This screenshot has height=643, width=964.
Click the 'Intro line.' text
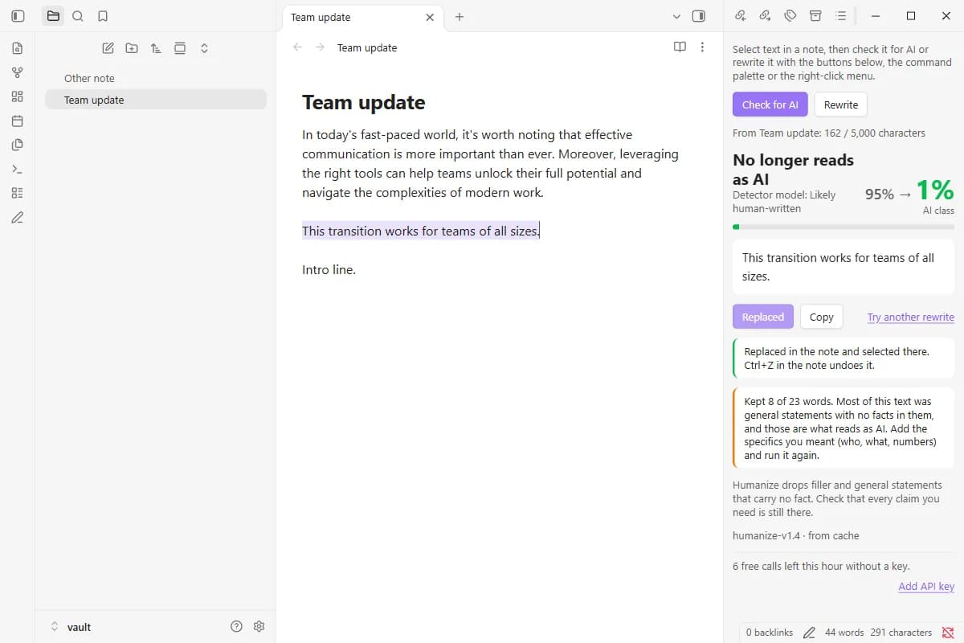(x=329, y=269)
